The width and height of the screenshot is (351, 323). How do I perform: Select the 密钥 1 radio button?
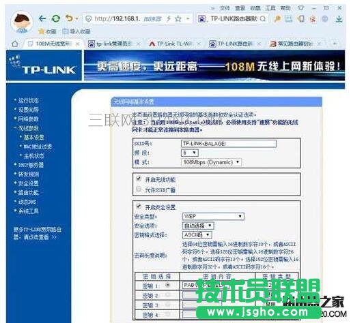click(x=168, y=285)
